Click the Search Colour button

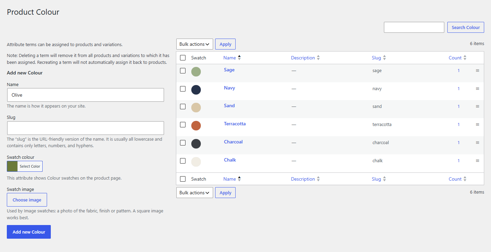coord(466,27)
